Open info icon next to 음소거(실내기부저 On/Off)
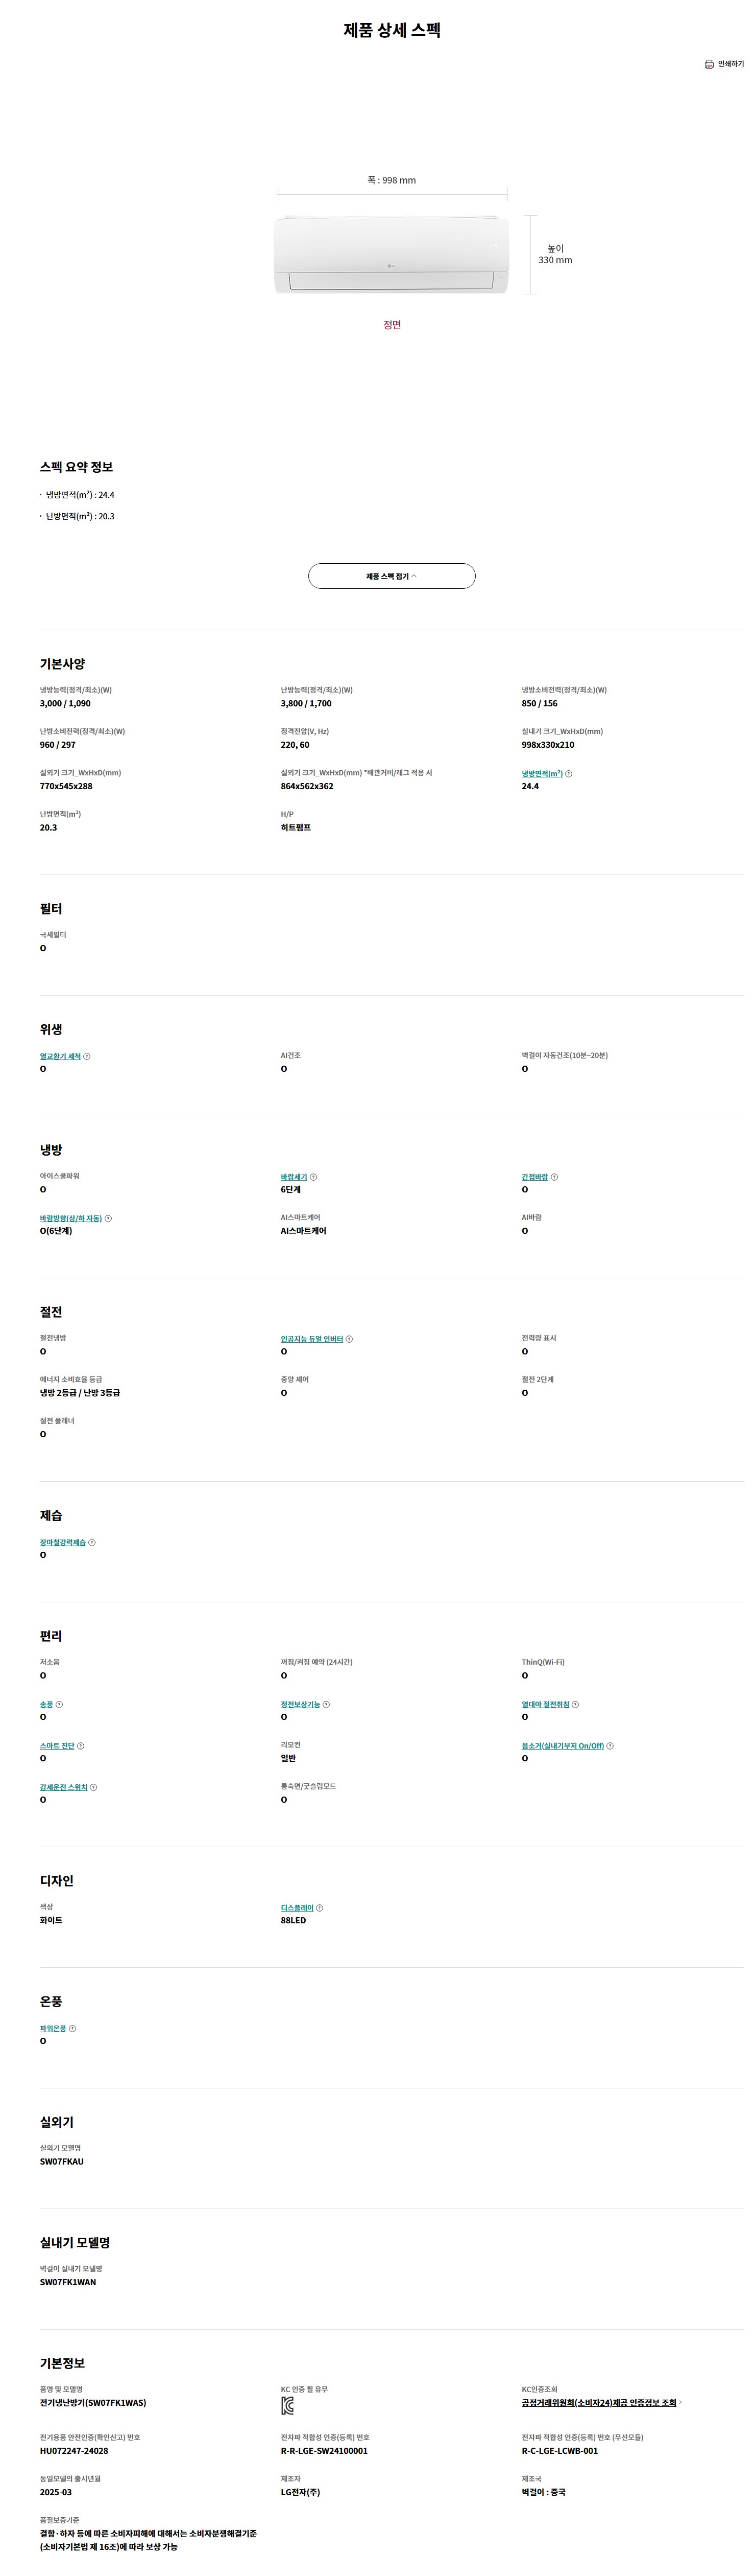The width and height of the screenshot is (755, 2576). pyautogui.click(x=610, y=1746)
